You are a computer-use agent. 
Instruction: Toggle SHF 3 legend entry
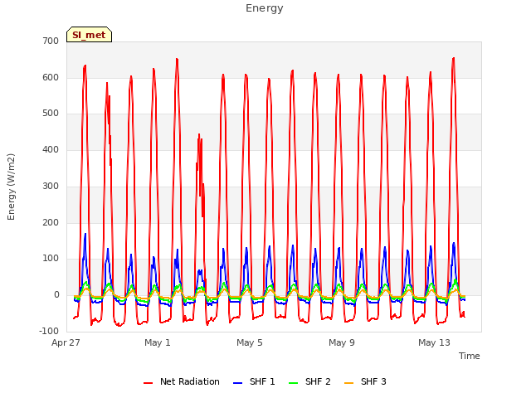[x=365, y=381]
